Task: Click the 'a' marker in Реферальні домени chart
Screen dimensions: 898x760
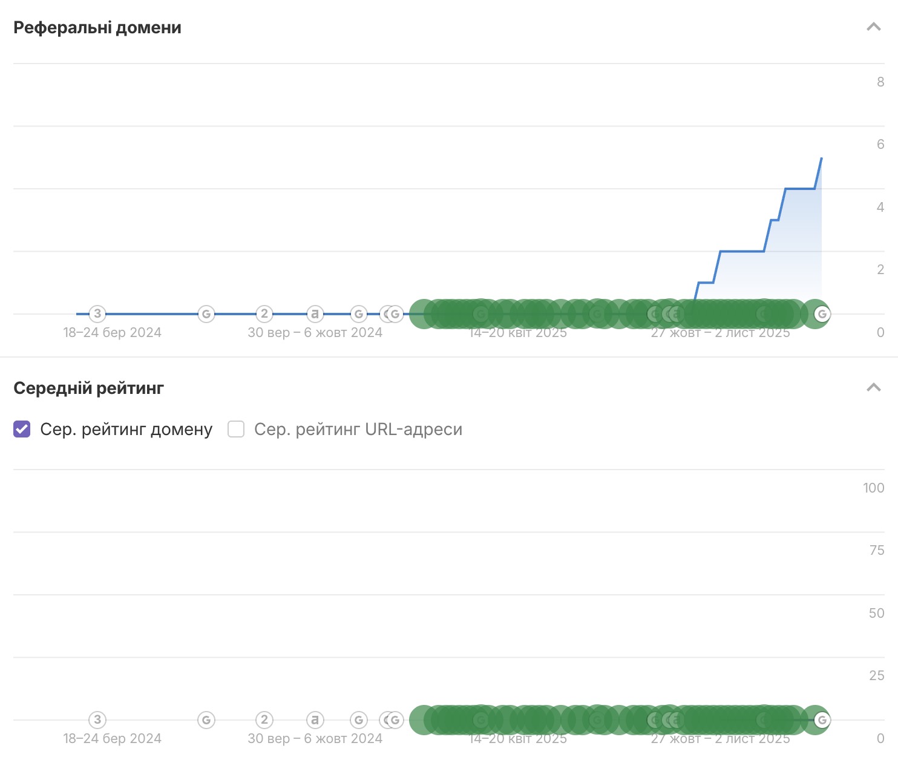Action: [x=314, y=313]
